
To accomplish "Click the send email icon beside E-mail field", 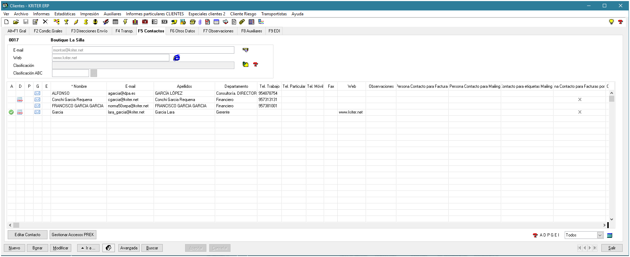I will tap(246, 50).
